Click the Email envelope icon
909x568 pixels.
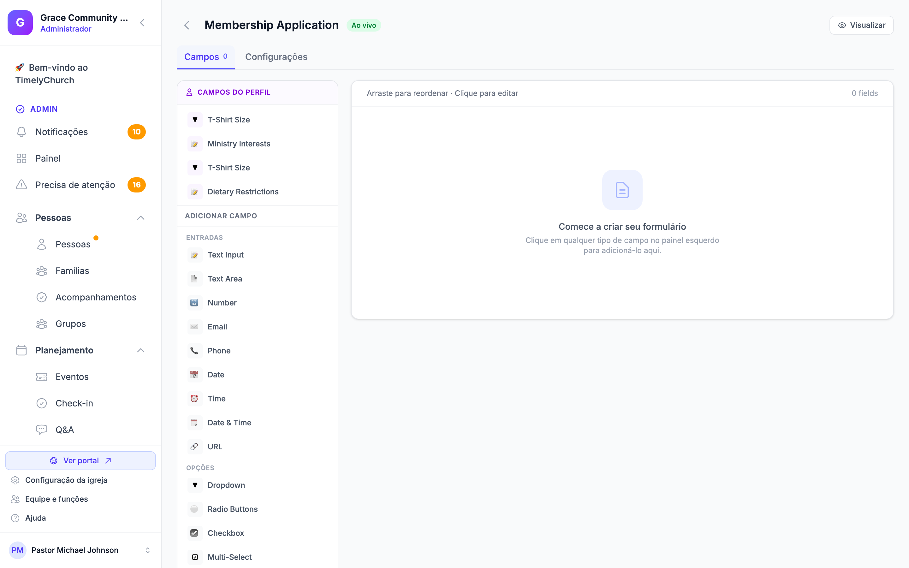(x=194, y=327)
